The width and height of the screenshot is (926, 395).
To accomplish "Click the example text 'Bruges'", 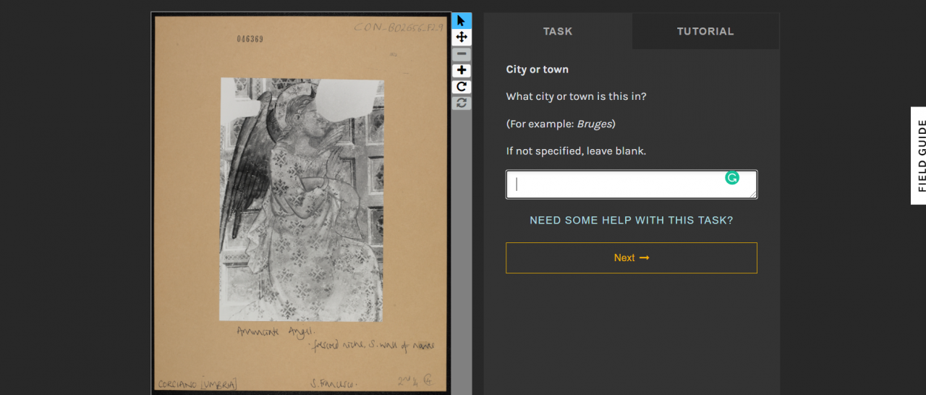I will click(x=594, y=124).
